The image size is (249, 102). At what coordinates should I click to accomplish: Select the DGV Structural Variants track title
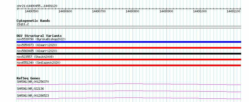(x=39, y=36)
